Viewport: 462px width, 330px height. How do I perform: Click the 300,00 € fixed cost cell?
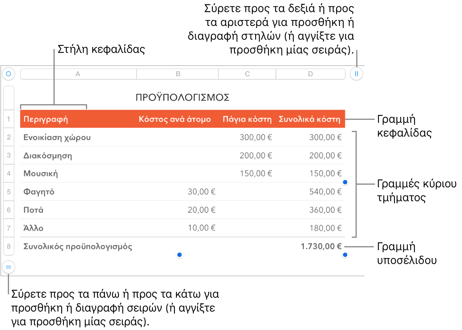coord(247,137)
